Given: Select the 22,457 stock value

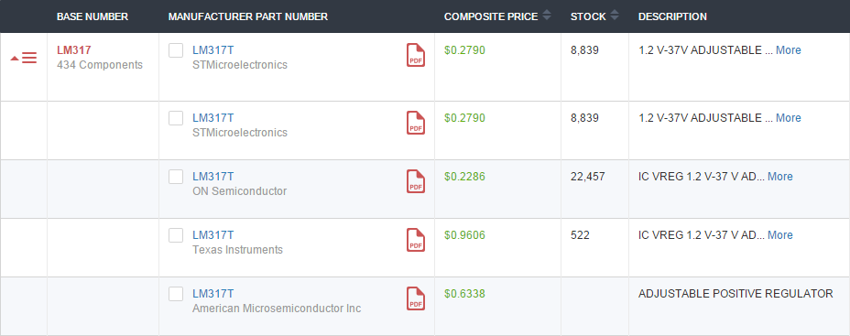Looking at the screenshot, I should tap(588, 177).
